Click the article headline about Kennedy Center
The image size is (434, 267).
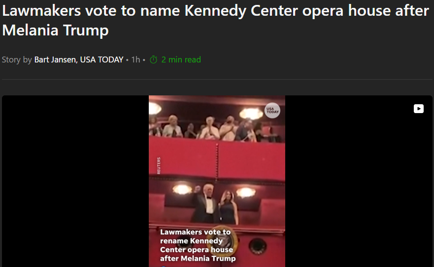click(215, 20)
